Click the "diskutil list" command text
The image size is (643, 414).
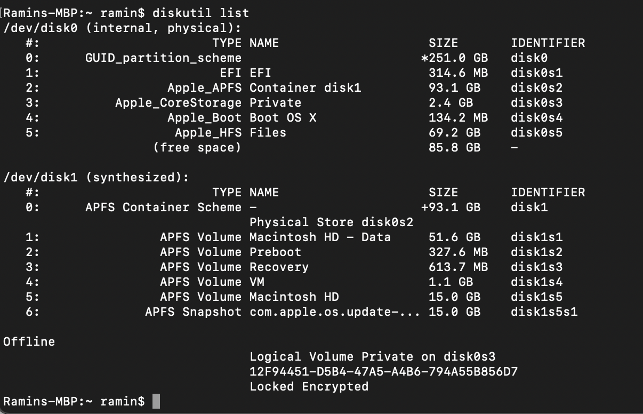coord(200,12)
